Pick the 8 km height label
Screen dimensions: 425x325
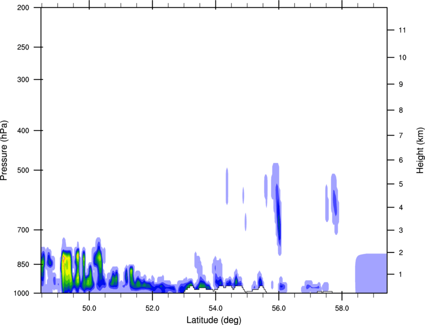pos(401,110)
